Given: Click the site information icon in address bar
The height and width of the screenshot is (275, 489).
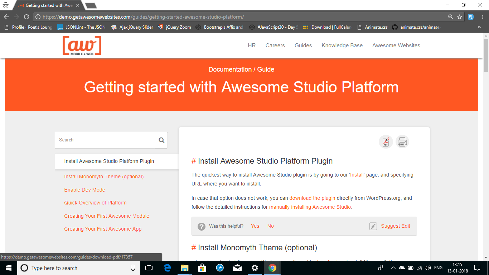Looking at the screenshot, I should click(x=38, y=17).
